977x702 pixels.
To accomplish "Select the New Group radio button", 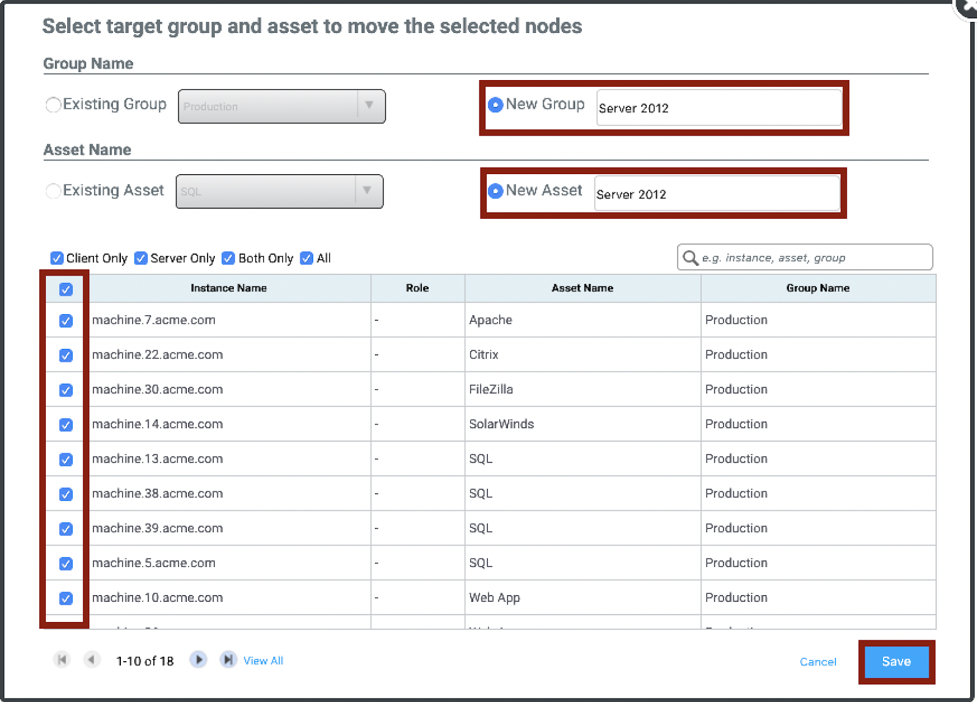I will coord(495,104).
